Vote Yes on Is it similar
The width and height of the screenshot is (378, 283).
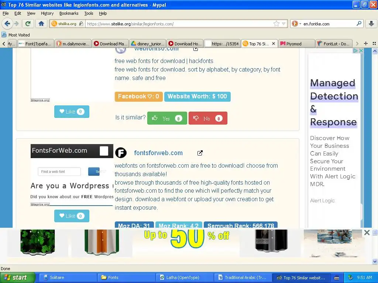click(167, 118)
